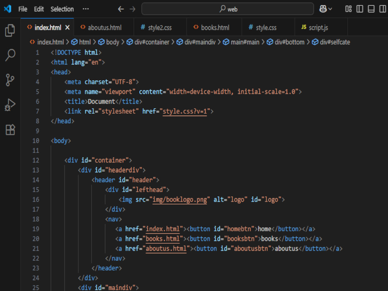Click the closing </header> tag
The height and width of the screenshot is (291, 388).
107,268
